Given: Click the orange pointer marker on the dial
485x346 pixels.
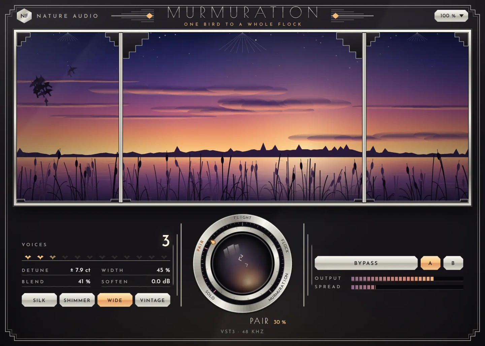Looking at the screenshot, I should (x=213, y=241).
